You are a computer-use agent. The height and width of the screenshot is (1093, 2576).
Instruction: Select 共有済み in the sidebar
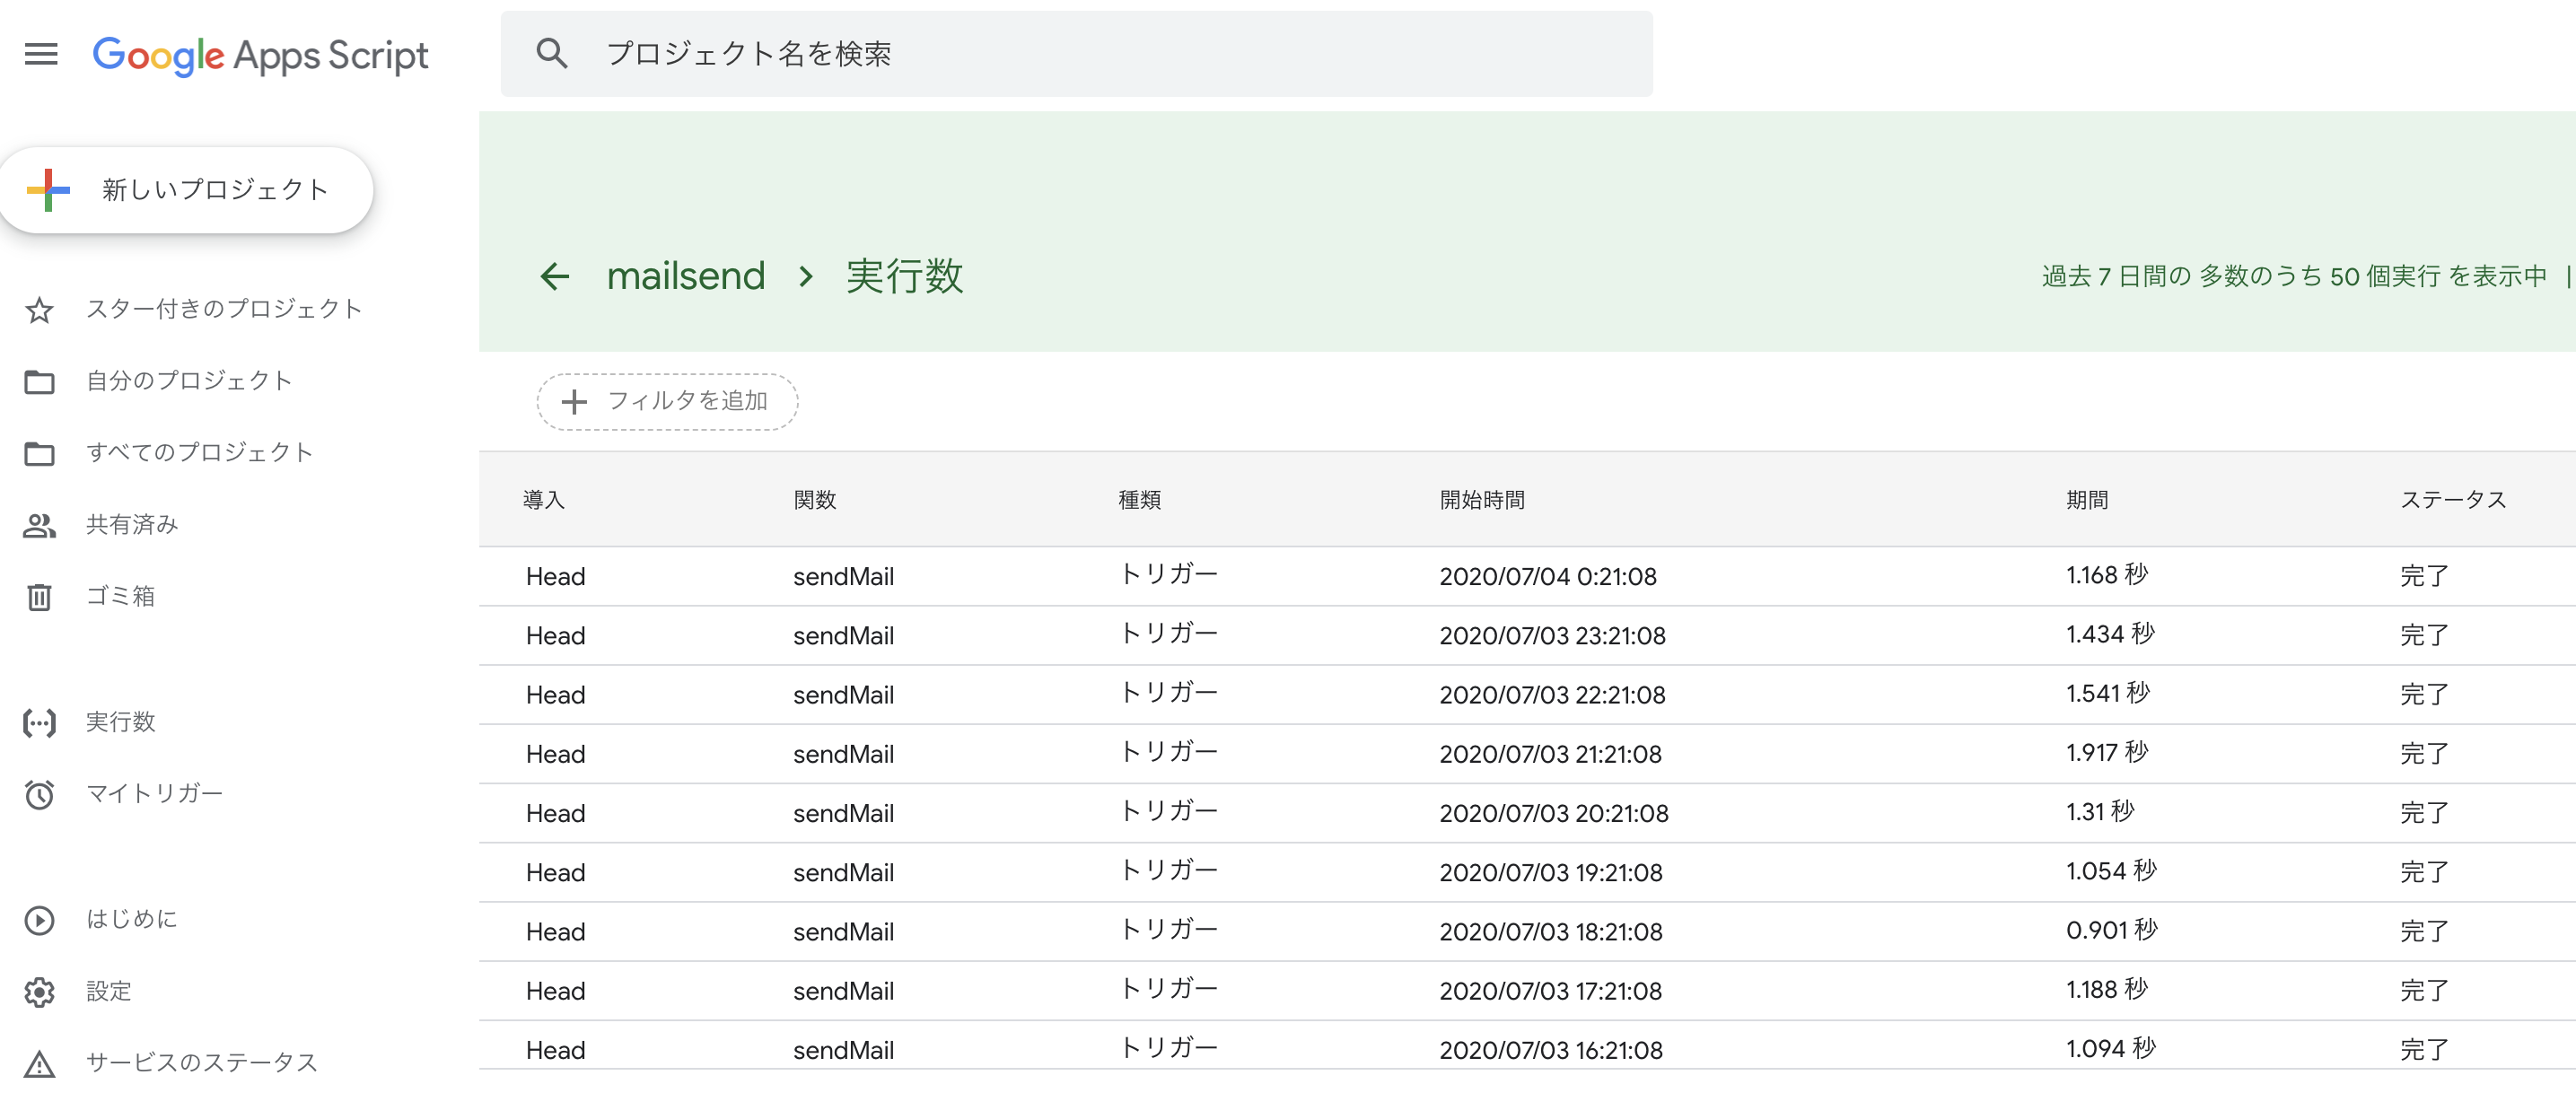[131, 525]
